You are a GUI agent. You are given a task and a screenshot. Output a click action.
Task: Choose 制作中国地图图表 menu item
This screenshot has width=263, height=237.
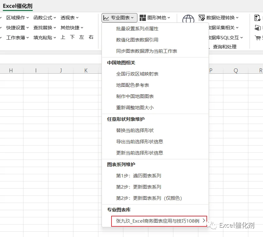155,96
